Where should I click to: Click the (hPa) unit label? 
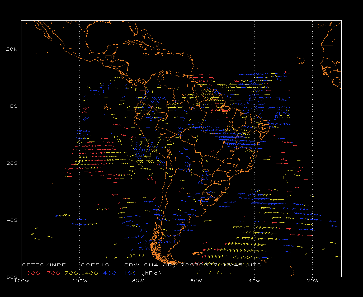tap(151, 273)
